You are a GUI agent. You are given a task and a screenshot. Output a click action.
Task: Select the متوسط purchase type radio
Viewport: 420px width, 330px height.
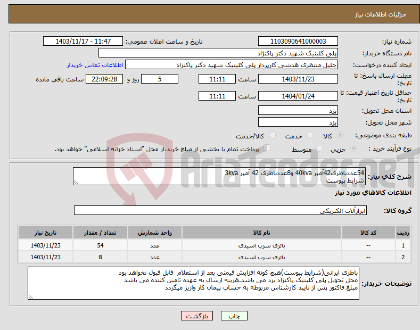click(x=319, y=148)
